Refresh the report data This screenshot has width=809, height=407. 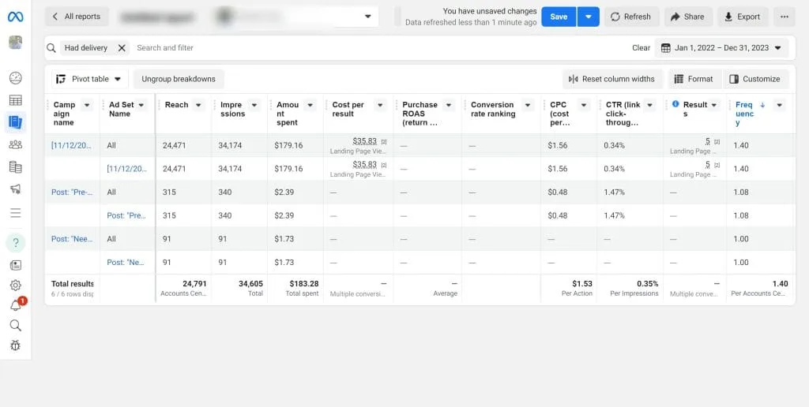tap(631, 17)
